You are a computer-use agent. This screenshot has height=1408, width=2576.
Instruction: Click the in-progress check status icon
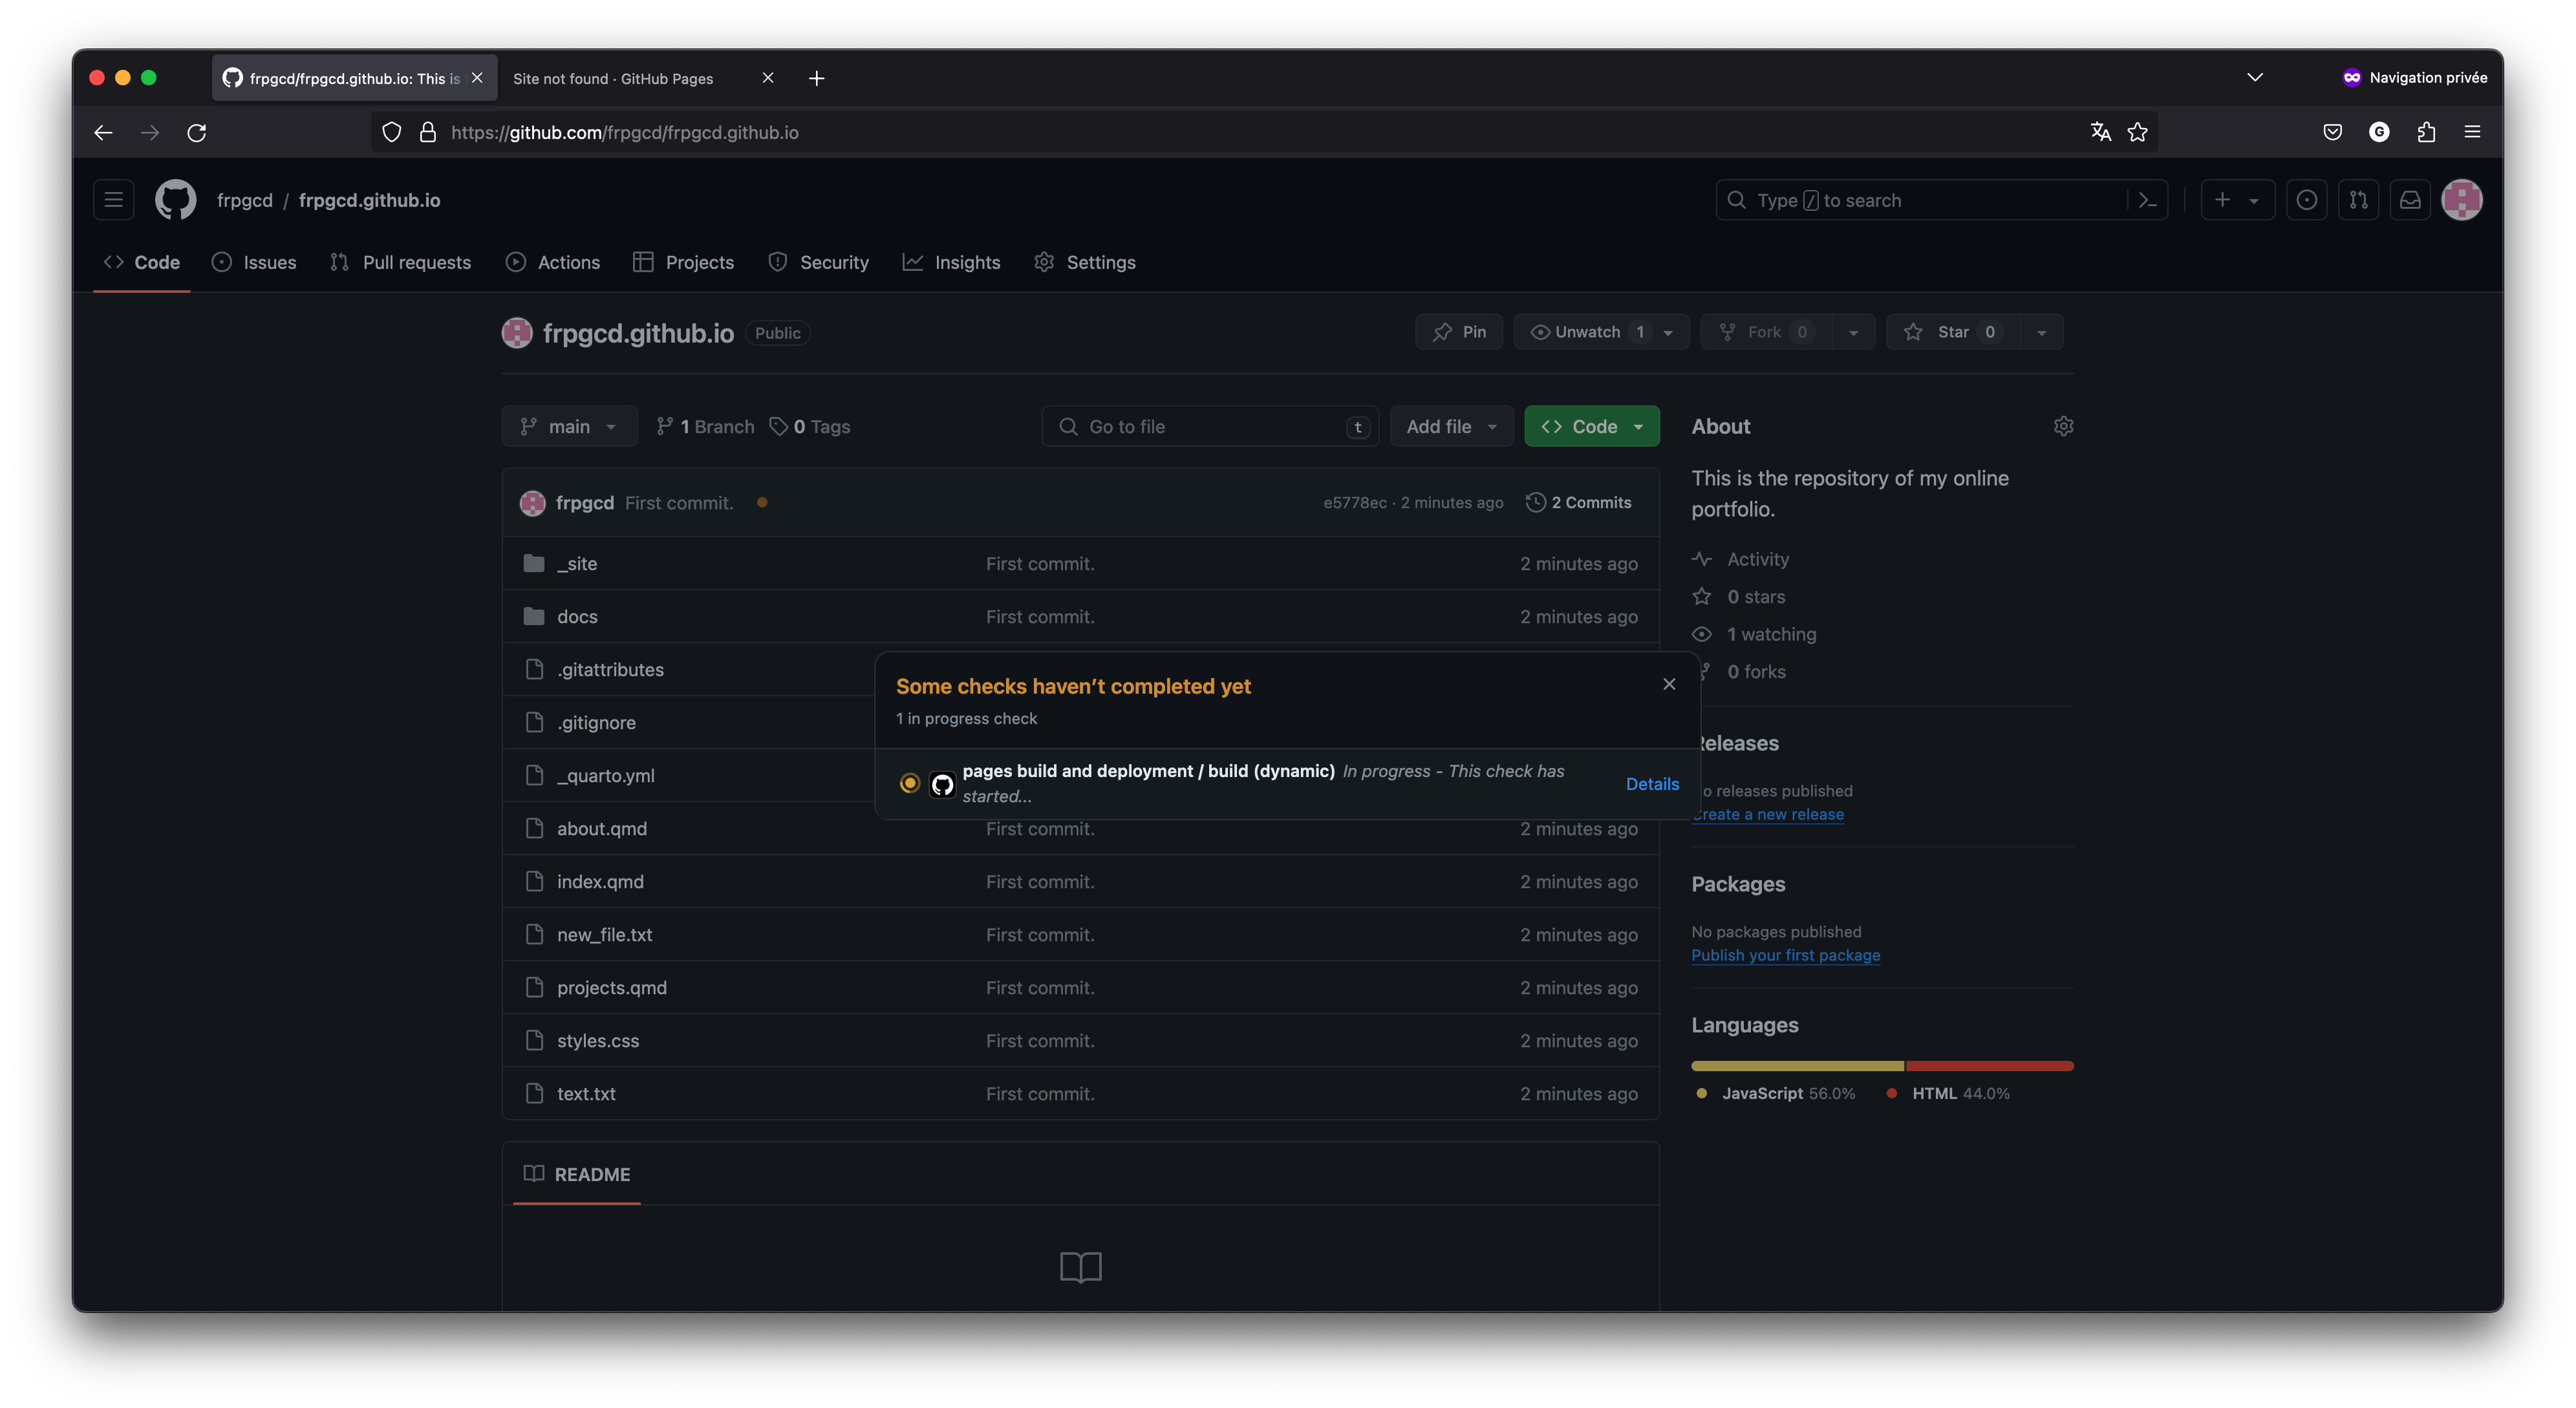[909, 784]
